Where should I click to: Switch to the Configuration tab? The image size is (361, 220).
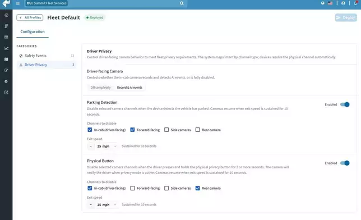[33, 31]
